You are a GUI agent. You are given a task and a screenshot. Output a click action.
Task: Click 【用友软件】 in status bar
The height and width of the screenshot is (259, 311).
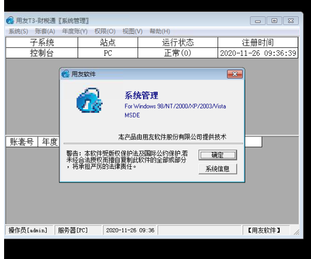point(266,230)
